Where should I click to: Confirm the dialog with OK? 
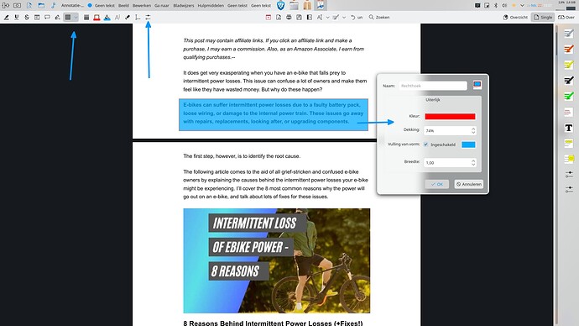tap(437, 184)
